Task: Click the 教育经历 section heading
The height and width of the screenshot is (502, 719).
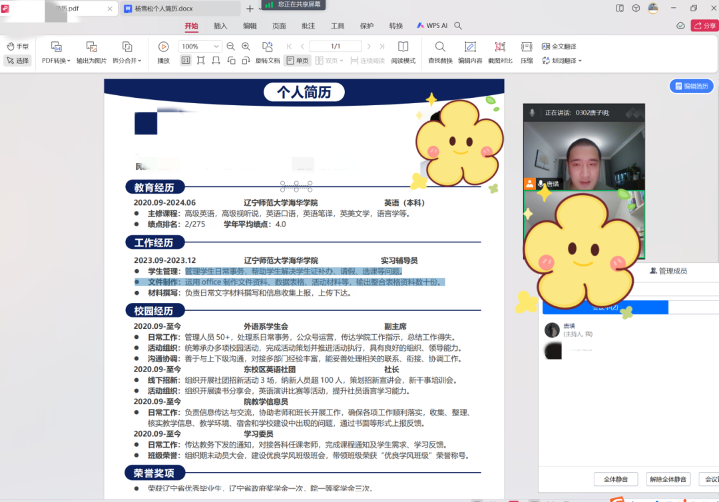Action: (154, 187)
